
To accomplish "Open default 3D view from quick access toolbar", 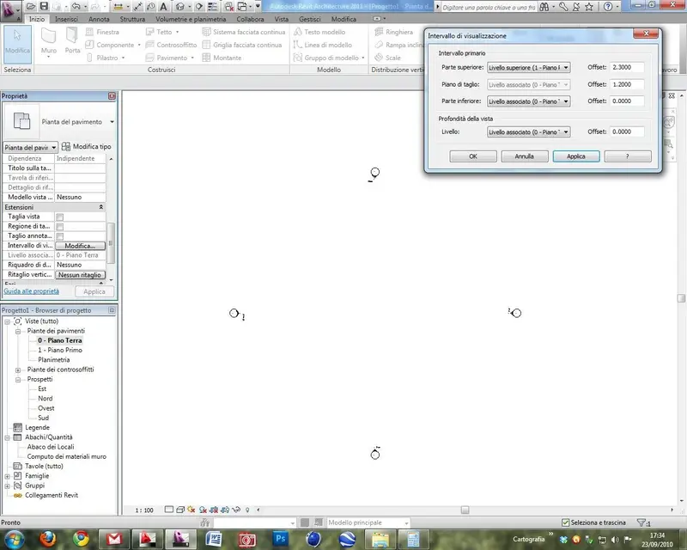I will [x=180, y=7].
